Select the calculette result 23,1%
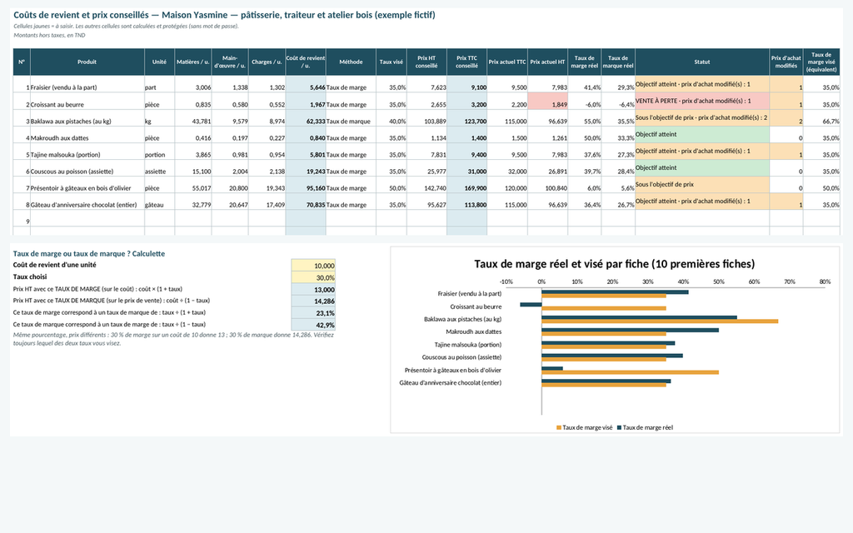Image resolution: width=853 pixels, height=533 pixels. click(313, 313)
